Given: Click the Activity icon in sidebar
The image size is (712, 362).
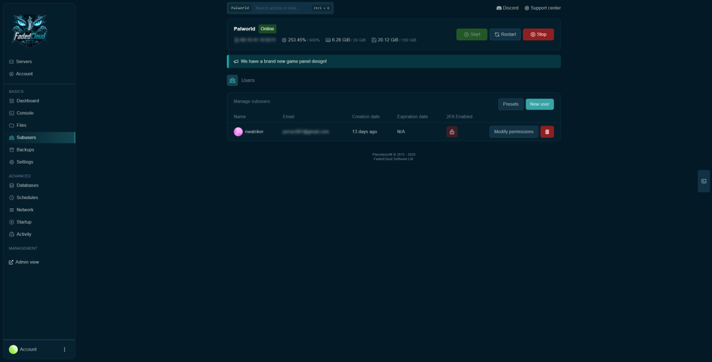Looking at the screenshot, I should pyautogui.click(x=11, y=234).
